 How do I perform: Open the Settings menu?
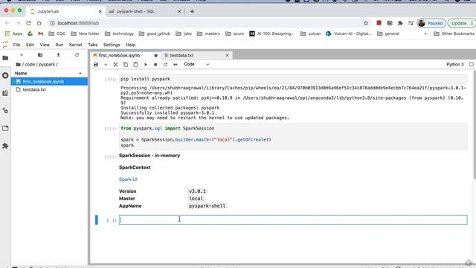[x=112, y=45]
